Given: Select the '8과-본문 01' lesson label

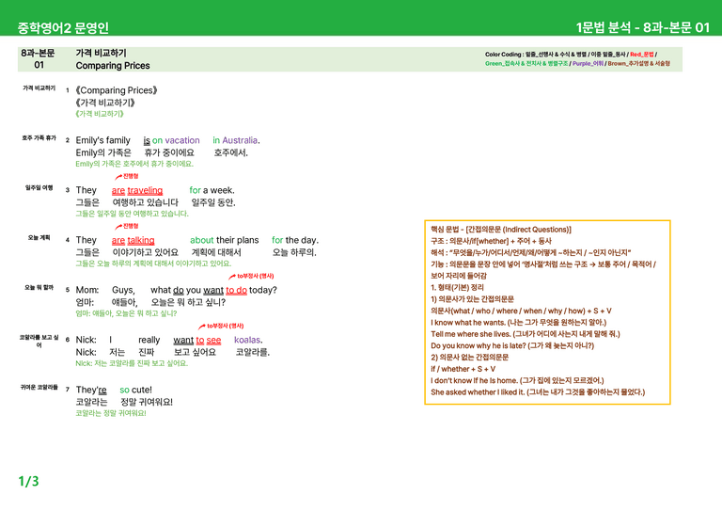Looking at the screenshot, I should pos(39,59).
